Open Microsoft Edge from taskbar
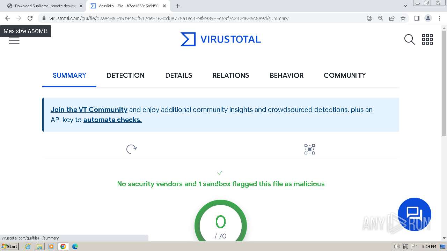Screen dimensions: 447x251 click(75, 246)
